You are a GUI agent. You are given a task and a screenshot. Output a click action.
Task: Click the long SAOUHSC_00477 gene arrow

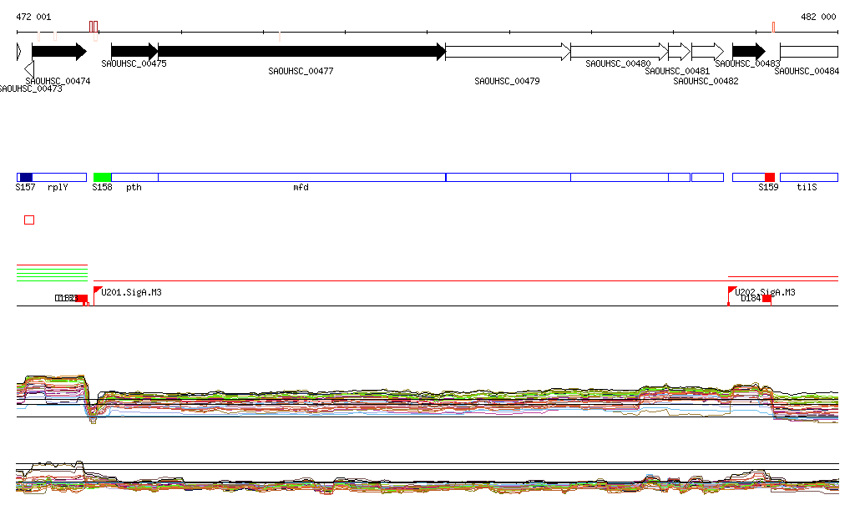tap(301, 52)
